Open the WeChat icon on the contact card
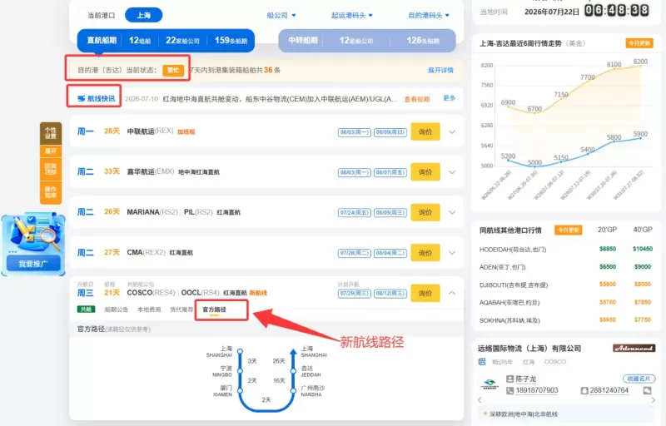 [x=648, y=390]
